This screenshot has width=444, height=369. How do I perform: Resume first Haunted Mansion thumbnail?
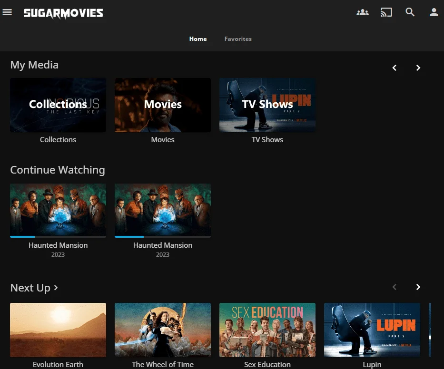click(x=58, y=210)
